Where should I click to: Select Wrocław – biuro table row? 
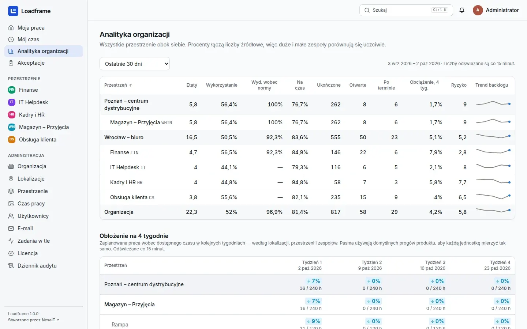pyautogui.click(x=307, y=137)
